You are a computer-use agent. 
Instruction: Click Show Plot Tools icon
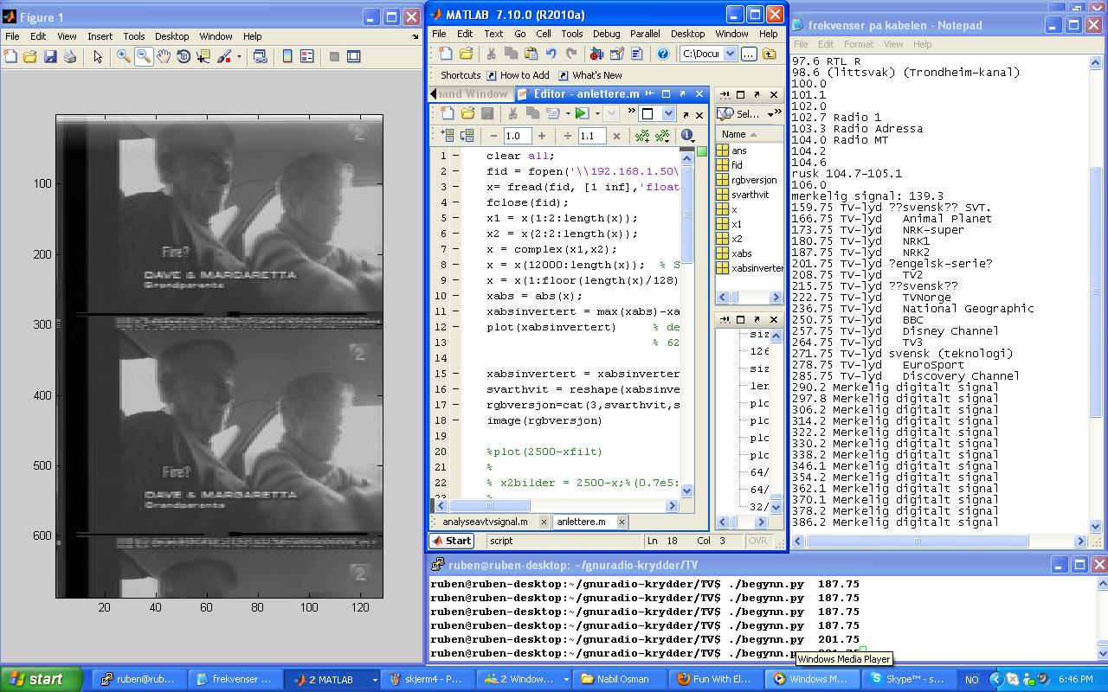click(354, 56)
